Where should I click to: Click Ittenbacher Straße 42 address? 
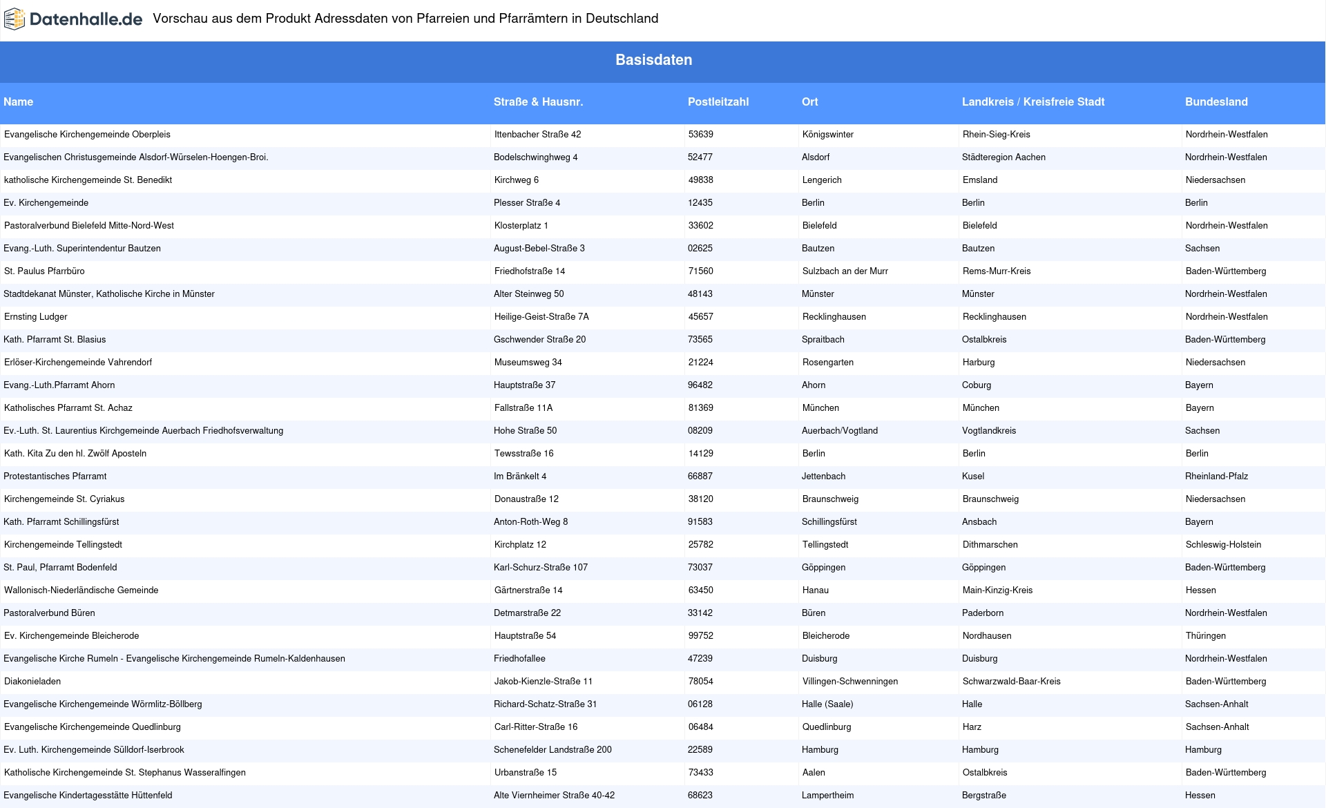538,135
